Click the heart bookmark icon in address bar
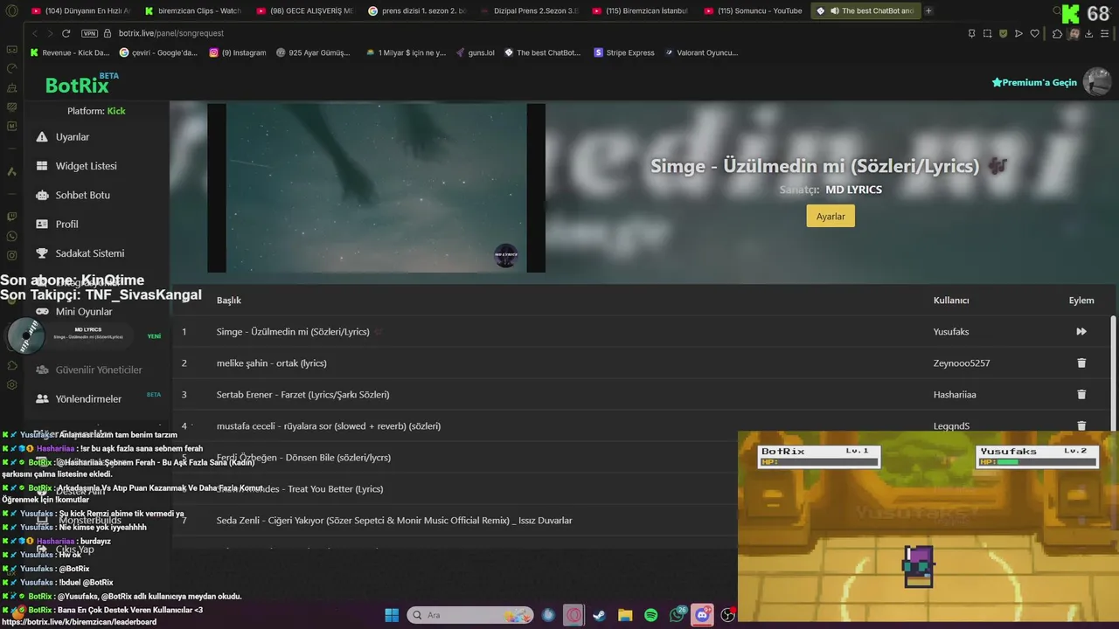 (1035, 33)
